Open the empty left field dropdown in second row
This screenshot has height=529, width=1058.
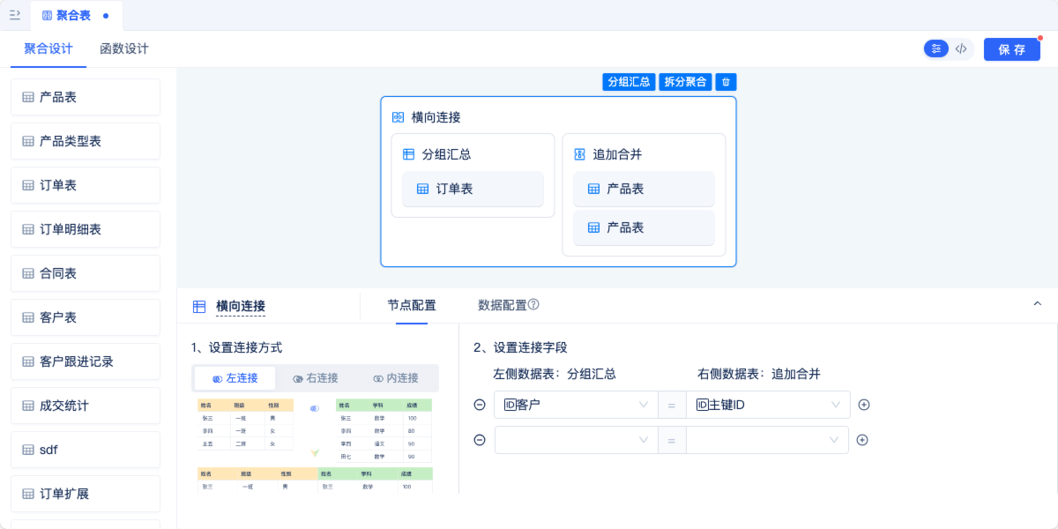(x=576, y=440)
